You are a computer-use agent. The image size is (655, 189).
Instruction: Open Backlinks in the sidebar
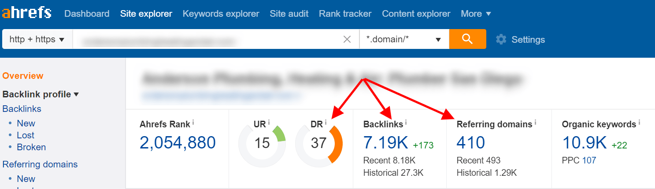[x=22, y=109]
